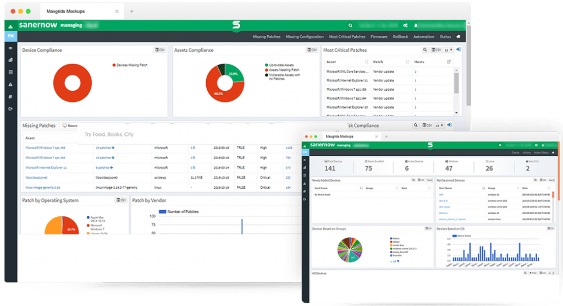Toggle Number of Patches legend in vendor chart

(x=179, y=211)
